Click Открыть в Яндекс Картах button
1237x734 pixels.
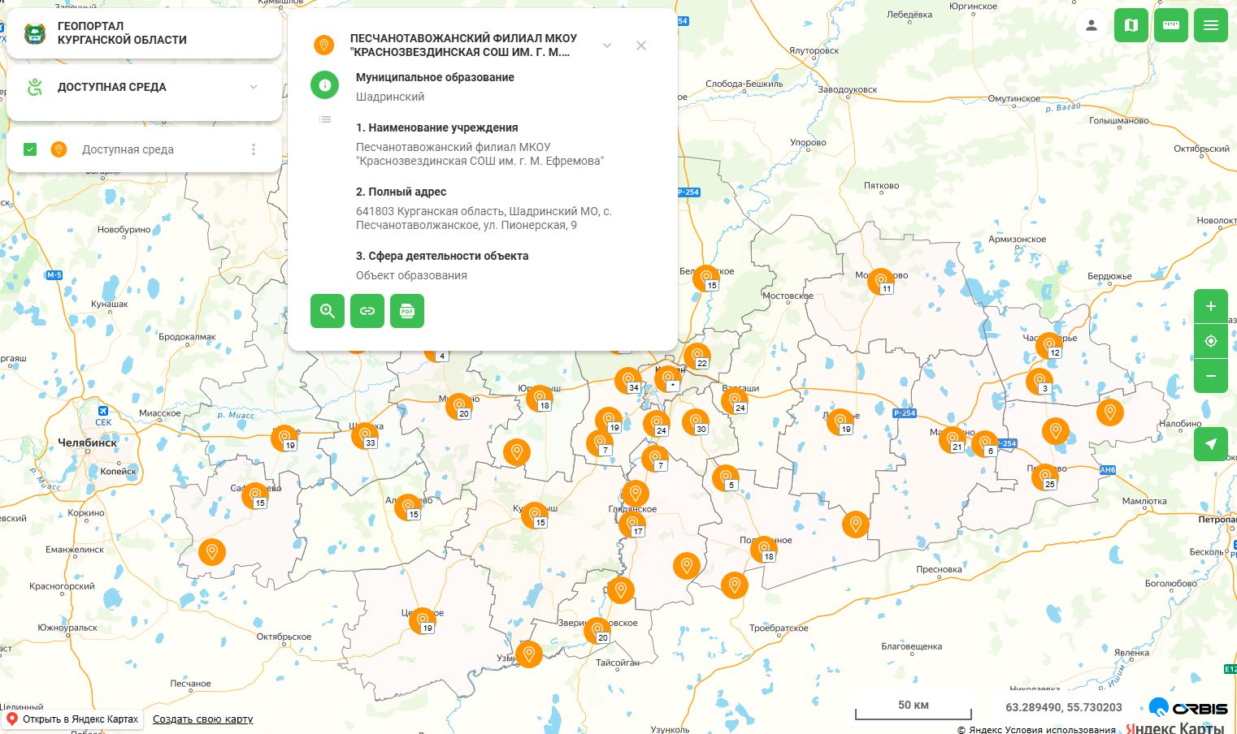(x=72, y=719)
